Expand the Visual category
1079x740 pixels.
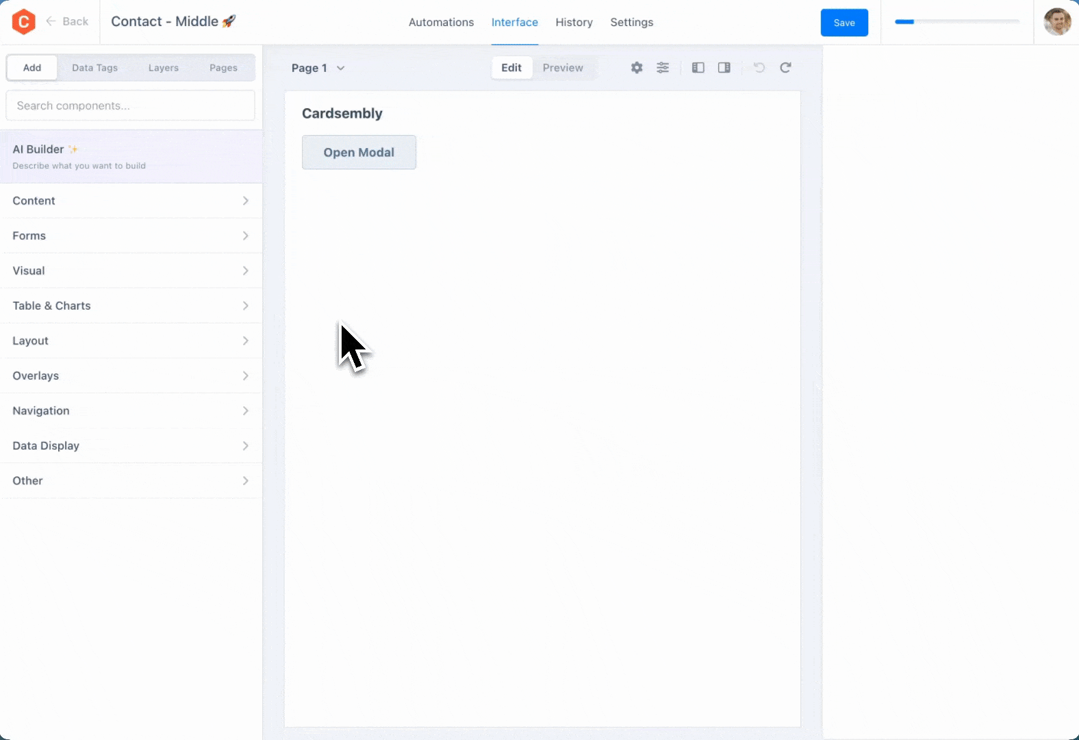pos(131,271)
